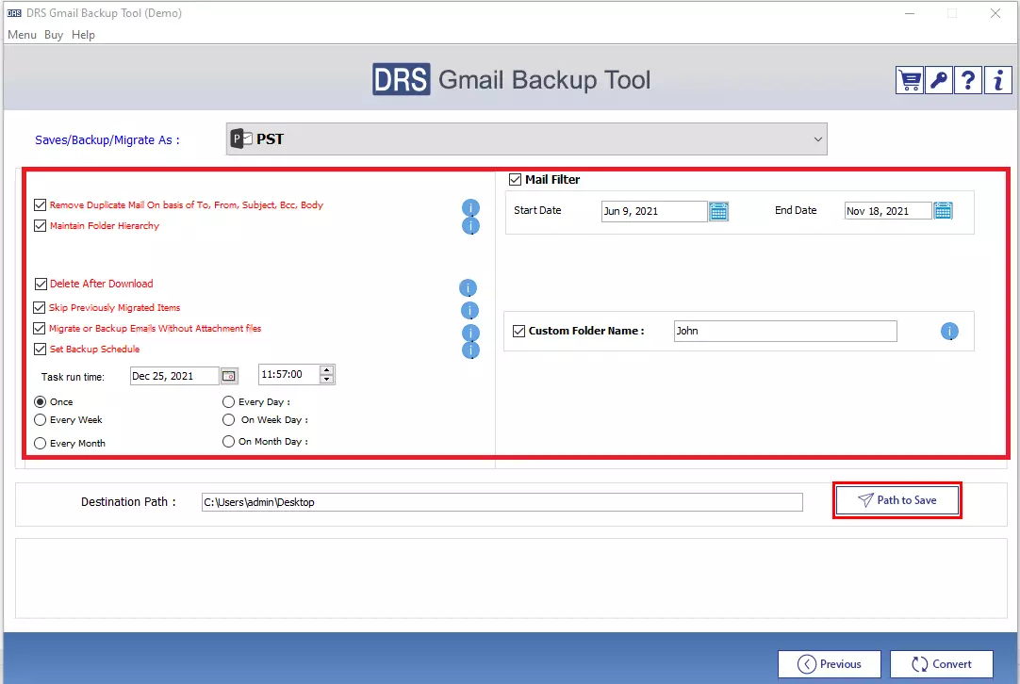Go back with Previous button

(830, 664)
